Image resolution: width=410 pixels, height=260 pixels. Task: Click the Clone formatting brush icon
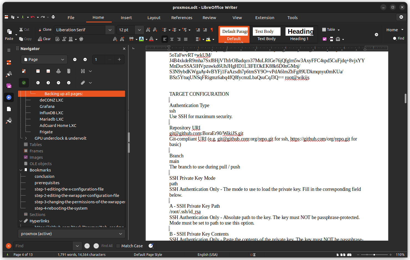tap(40, 30)
